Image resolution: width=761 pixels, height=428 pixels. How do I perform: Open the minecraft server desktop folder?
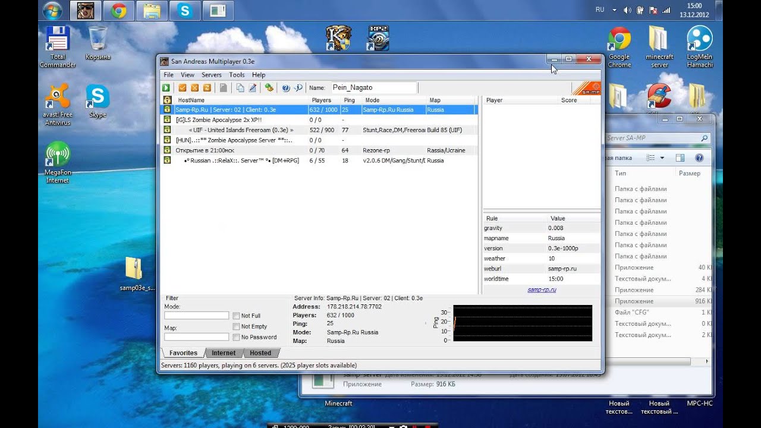click(659, 47)
